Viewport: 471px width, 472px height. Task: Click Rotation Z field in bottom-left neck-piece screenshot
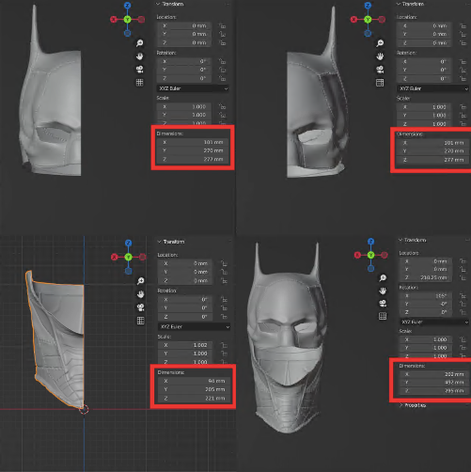pyautogui.click(x=185, y=317)
